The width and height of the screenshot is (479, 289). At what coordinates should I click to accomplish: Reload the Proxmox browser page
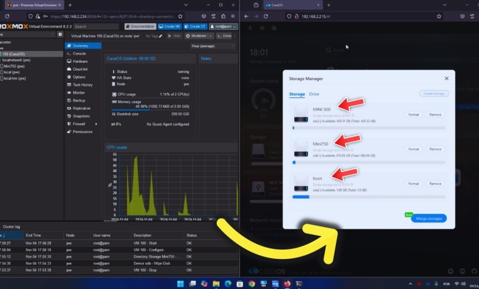click(7, 16)
